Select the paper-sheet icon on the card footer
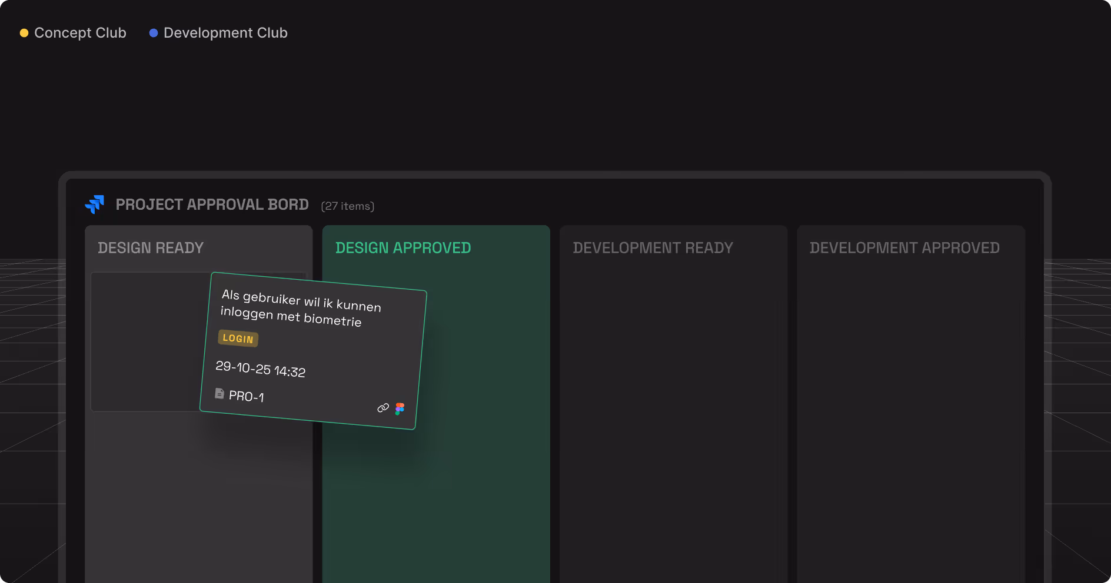This screenshot has width=1111, height=583. (219, 393)
